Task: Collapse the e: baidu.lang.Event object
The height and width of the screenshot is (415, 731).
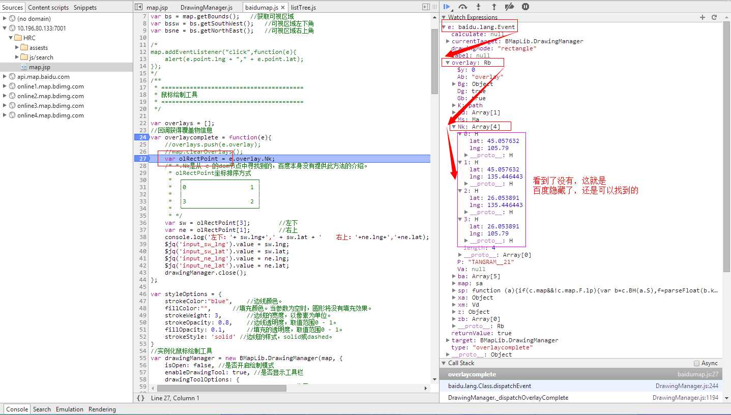Action: [x=444, y=27]
